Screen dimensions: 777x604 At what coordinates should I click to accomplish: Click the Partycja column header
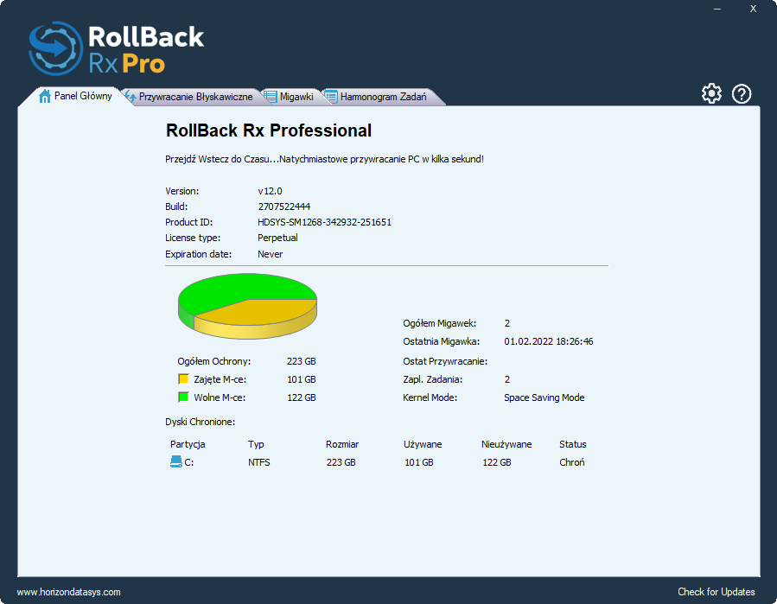(188, 444)
